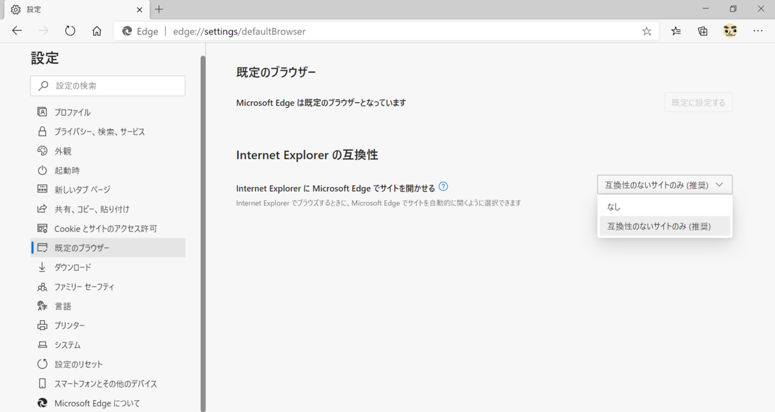Open Microsoft Edge について label
Image resolution: width=775 pixels, height=412 pixels.
click(x=97, y=403)
